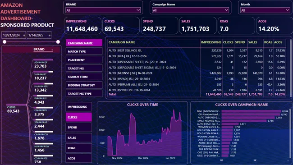This screenshot has height=165, width=293.
Task: Select the CLICKS metric button
Action: pos(79,117)
